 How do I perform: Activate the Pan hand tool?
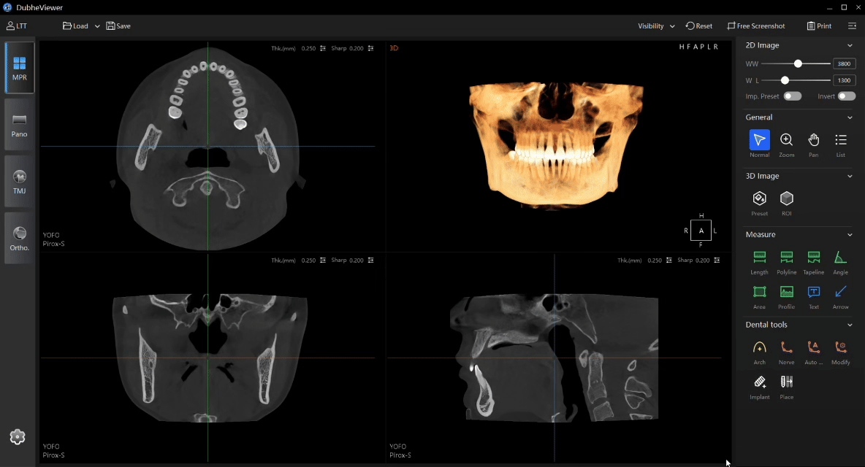coord(813,140)
